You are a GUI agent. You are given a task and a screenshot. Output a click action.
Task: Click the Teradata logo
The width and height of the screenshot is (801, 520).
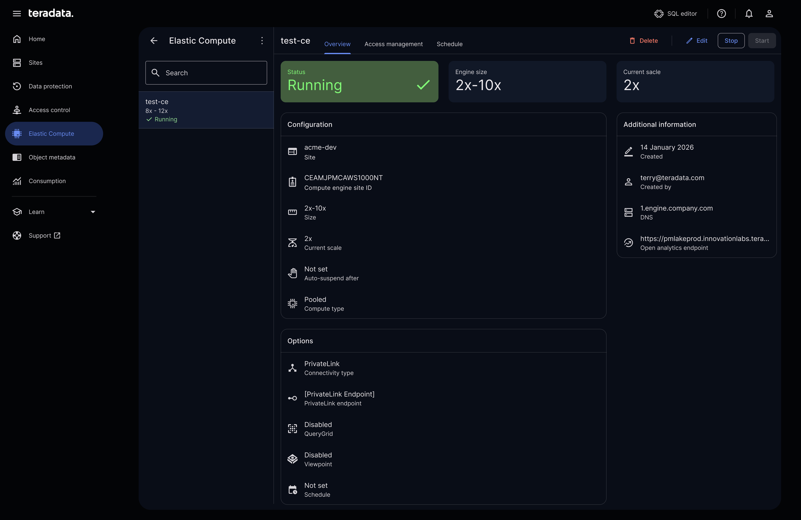coord(51,13)
